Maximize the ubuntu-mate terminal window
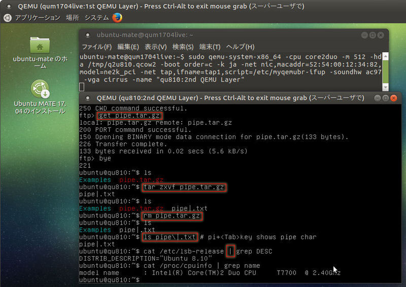The width and height of the screenshot is (406, 287). pyautogui.click(x=373, y=35)
